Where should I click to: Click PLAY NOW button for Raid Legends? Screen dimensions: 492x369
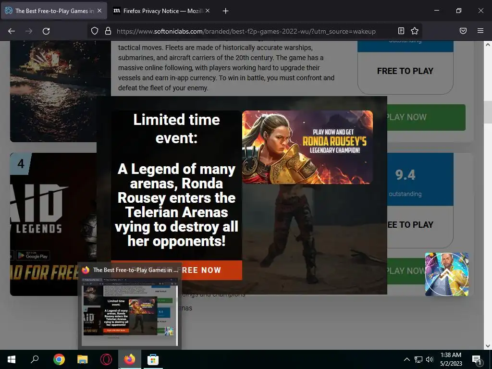coord(406,271)
